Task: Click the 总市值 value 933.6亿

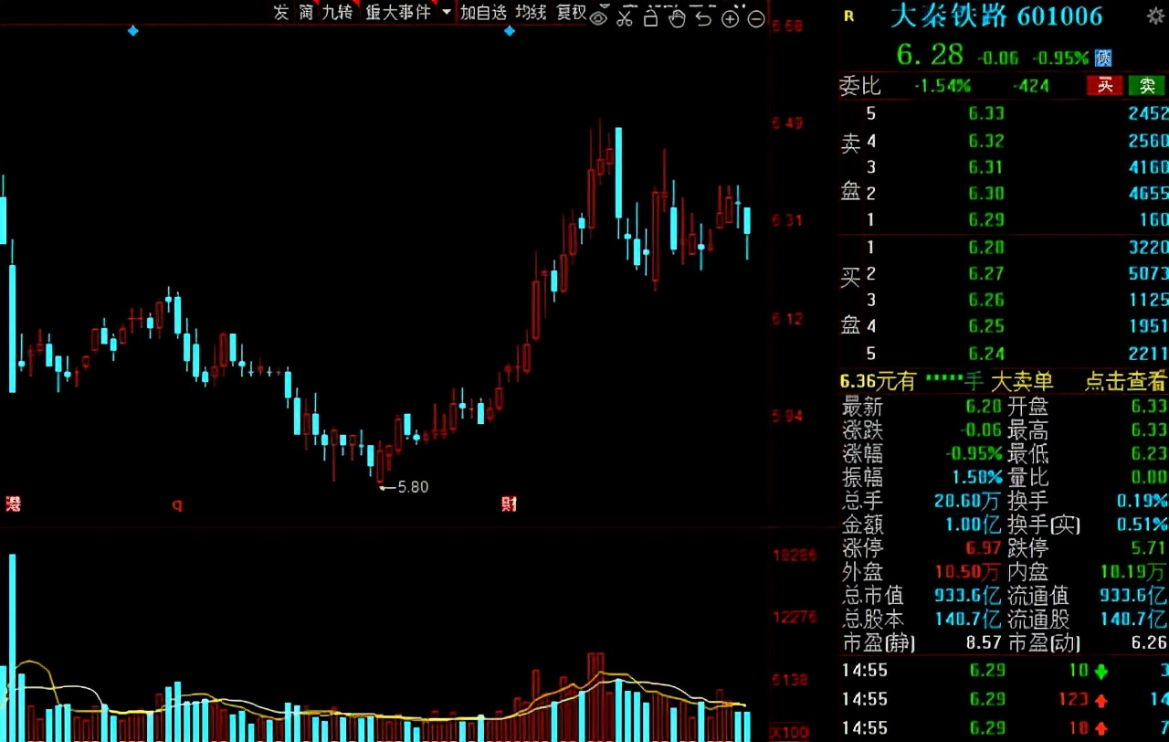Action: (x=969, y=596)
